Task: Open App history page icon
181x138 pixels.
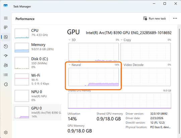Action: click(x=6, y=46)
